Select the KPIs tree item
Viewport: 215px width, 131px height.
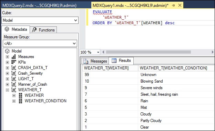point(22,62)
